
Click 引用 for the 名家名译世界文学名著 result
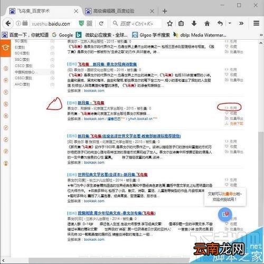pyautogui.click(x=231, y=142)
